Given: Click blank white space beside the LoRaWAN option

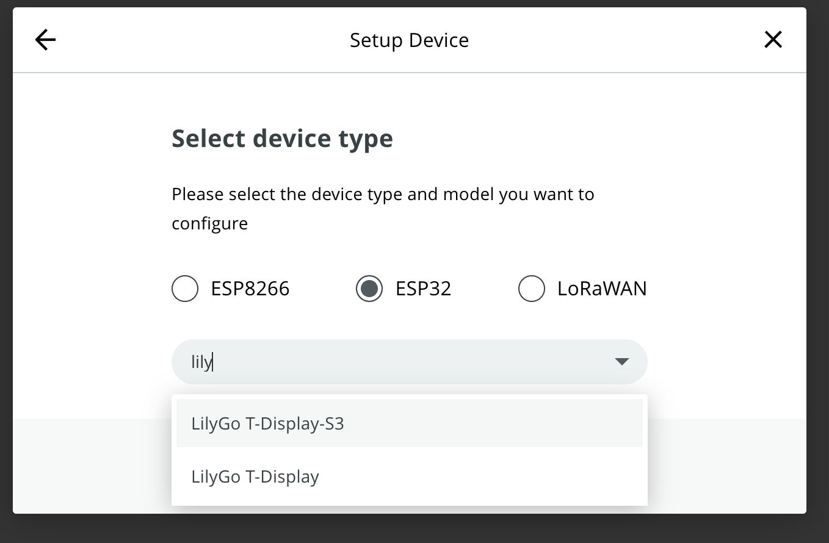Looking at the screenshot, I should (720, 289).
